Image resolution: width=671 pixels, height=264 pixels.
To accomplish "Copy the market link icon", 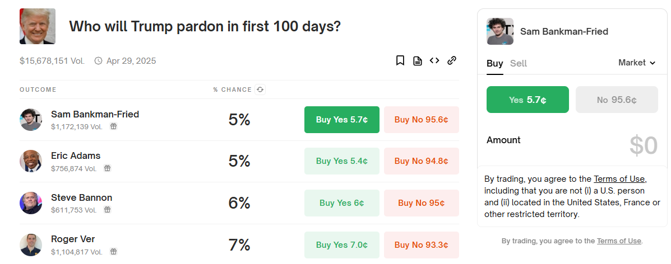I will 452,60.
